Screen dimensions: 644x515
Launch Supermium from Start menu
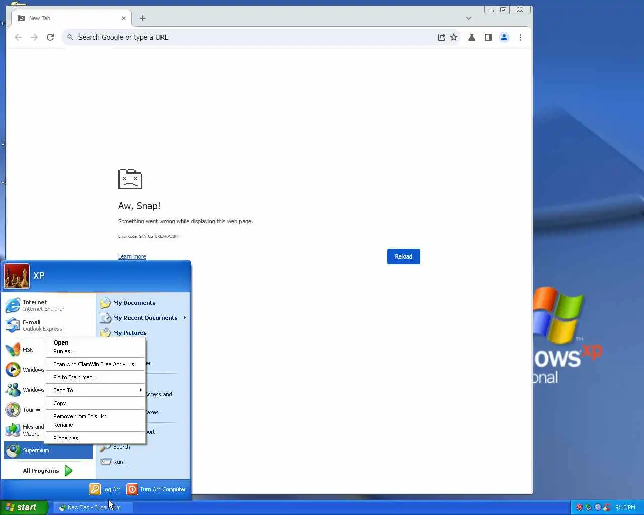[x=48, y=450]
